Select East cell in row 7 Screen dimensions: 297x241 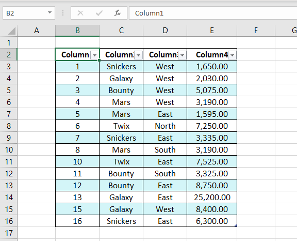point(165,114)
